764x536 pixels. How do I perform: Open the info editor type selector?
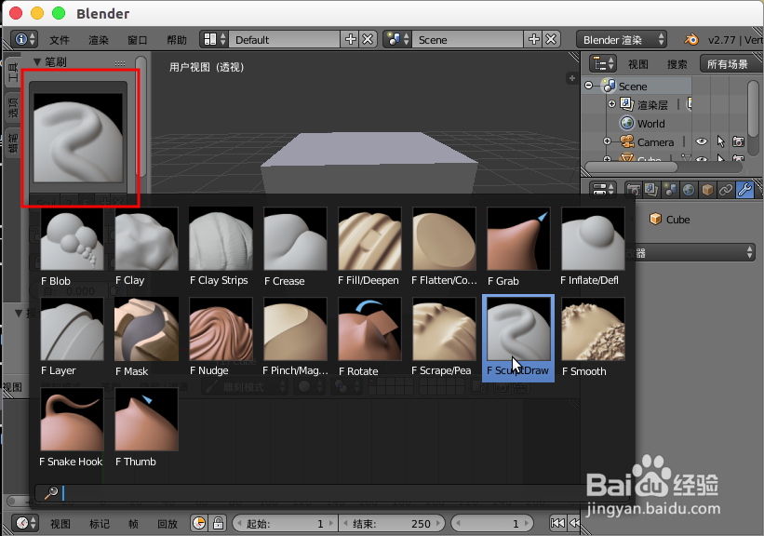coord(24,39)
